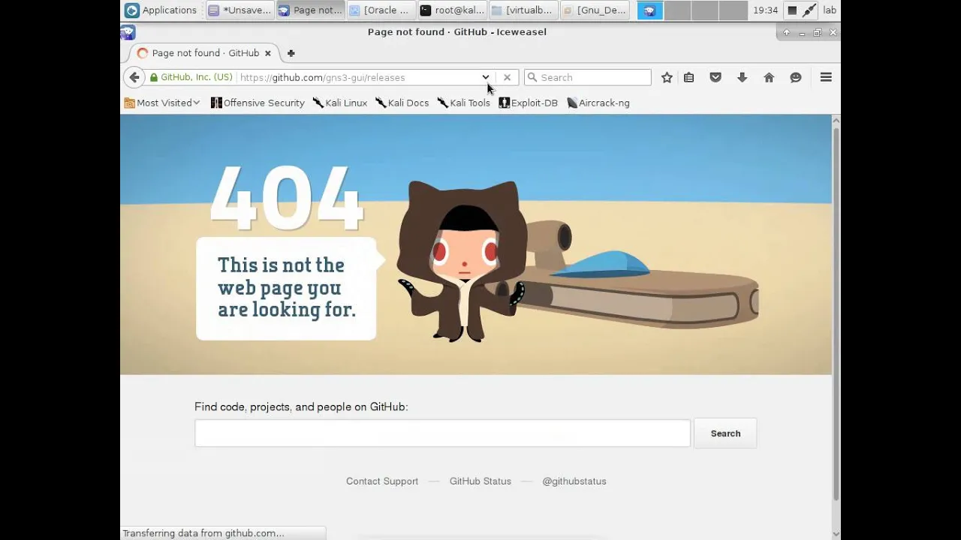Bookmark this page with the star icon
Viewport: 961px width, 540px height.
pyautogui.click(x=667, y=77)
